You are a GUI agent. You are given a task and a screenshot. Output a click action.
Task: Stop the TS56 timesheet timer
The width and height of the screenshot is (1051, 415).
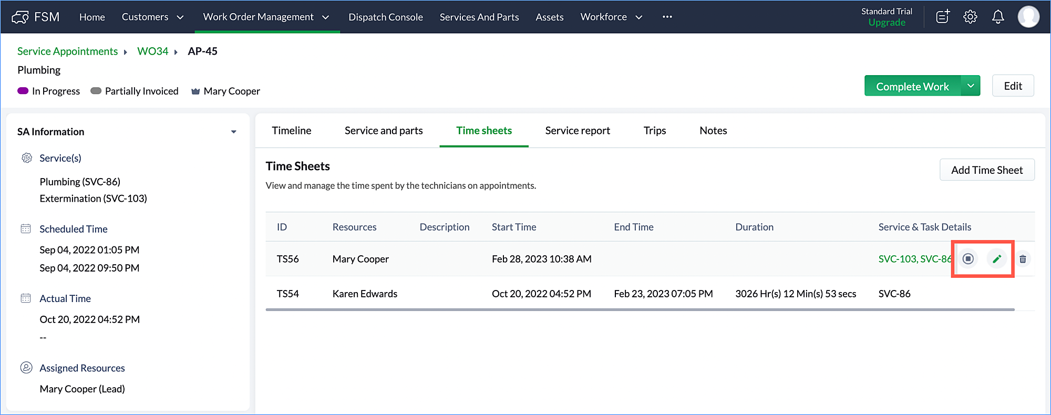[968, 258]
